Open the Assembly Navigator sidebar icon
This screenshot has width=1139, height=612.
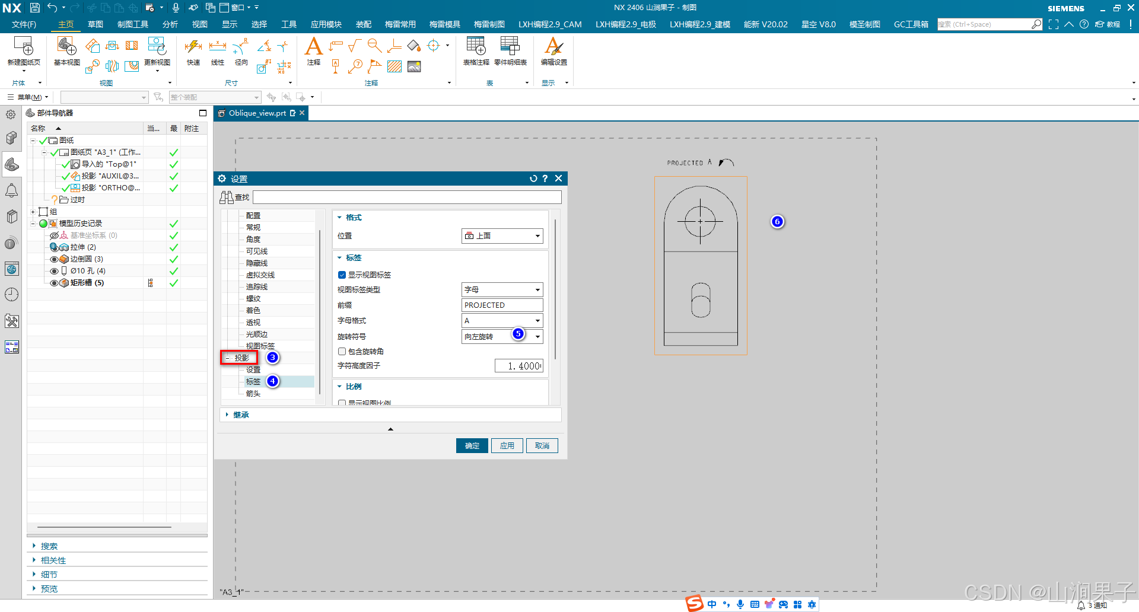(11, 138)
